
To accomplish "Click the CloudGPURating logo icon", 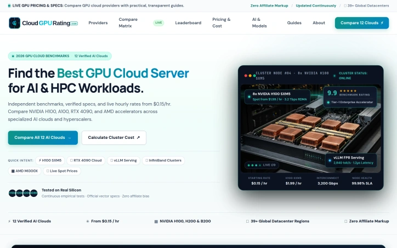I will [x=14, y=23].
